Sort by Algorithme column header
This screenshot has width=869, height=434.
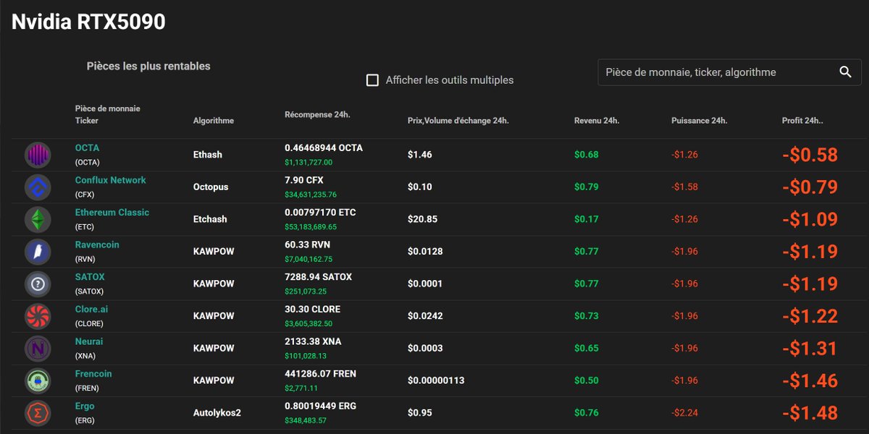click(x=214, y=121)
